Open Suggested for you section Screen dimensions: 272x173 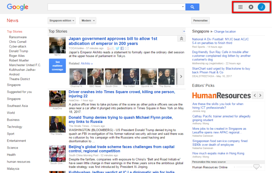[19, 92]
